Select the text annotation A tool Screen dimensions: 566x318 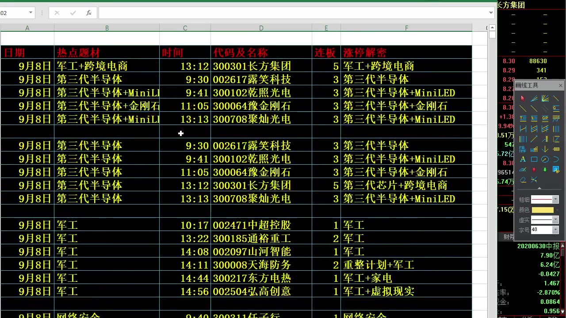[523, 159]
